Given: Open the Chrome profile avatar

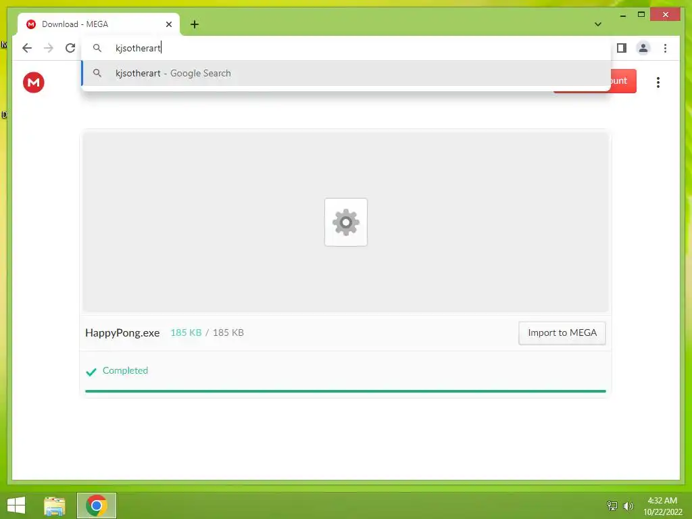Looking at the screenshot, I should tap(643, 48).
